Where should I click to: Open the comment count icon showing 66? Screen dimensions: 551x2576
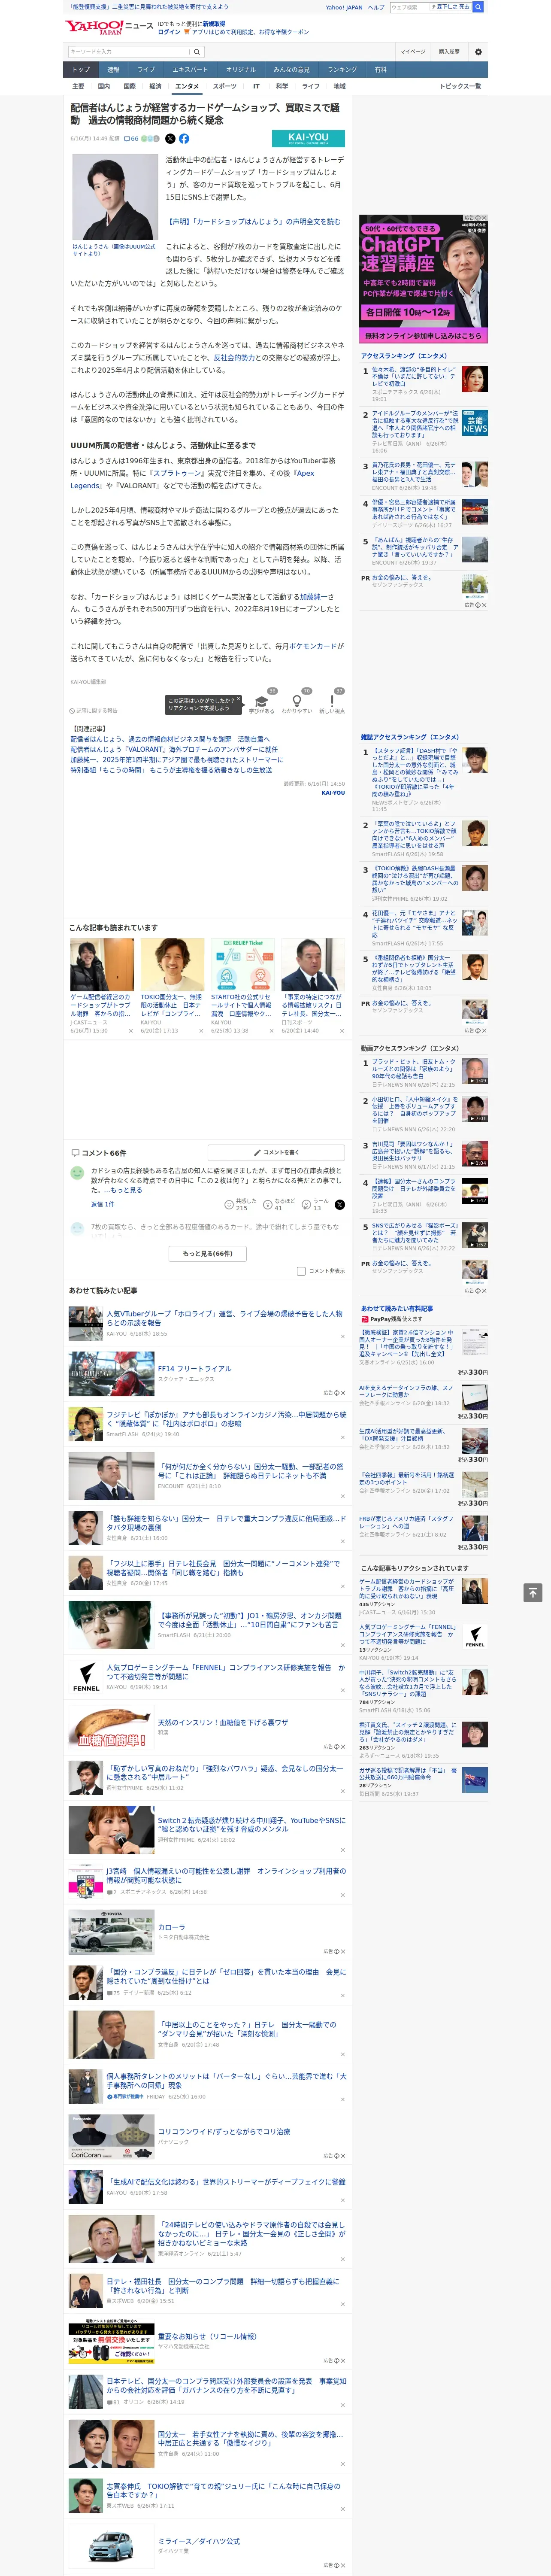(x=131, y=139)
